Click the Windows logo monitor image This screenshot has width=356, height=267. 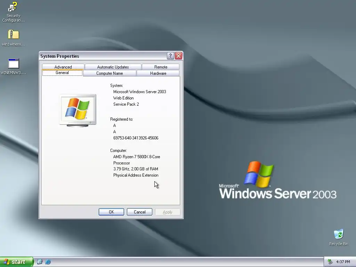point(78,110)
